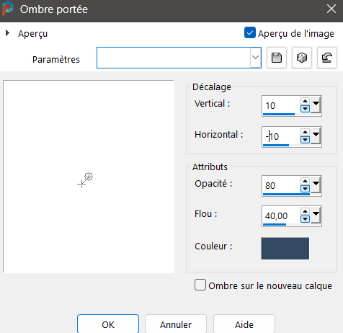Confirm shadow settings with OK
Image resolution: width=343 pixels, height=333 pixels.
(x=108, y=324)
